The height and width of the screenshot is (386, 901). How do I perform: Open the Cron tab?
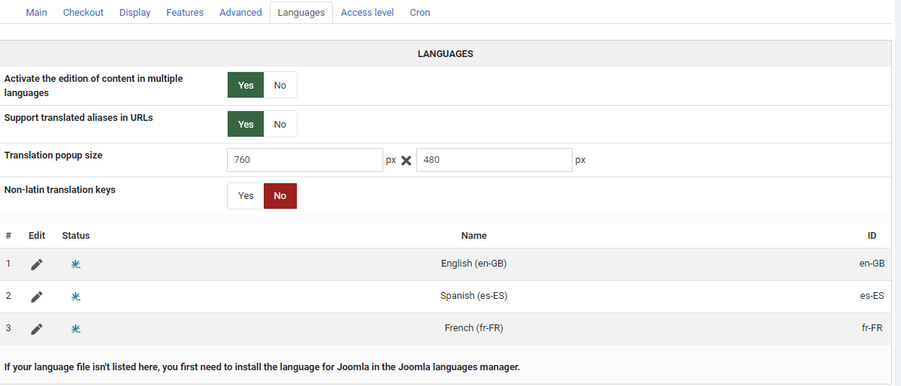point(420,13)
